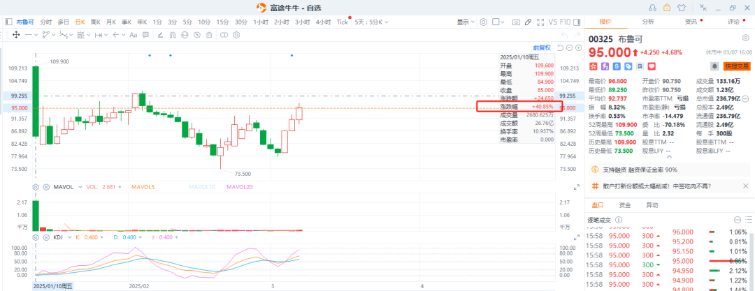Viewport: 755px width, 291px height.
Task: Open drawing toolbar settings gear
Action: (x=236, y=35)
